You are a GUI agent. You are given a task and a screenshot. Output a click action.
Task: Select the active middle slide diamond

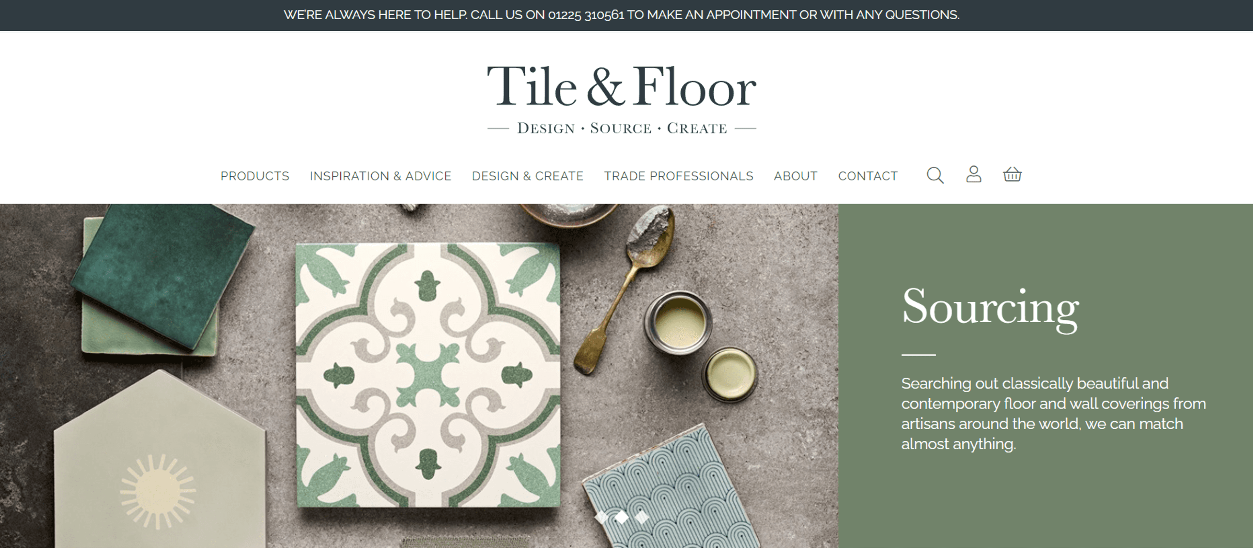pos(622,517)
